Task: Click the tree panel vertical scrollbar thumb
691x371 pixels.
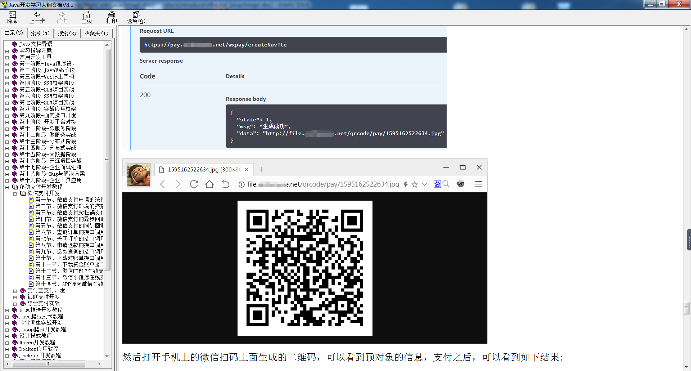Action: point(107,160)
